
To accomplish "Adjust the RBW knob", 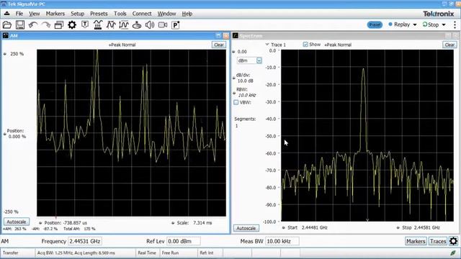I will click(234, 93).
